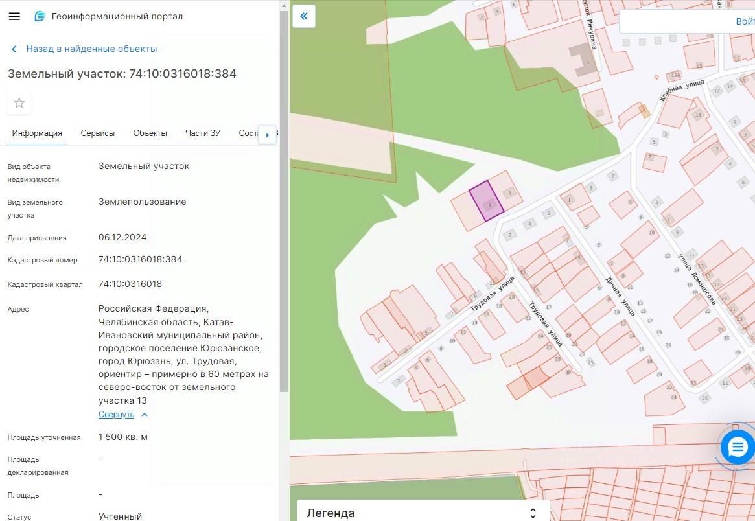Click the info panel vertical scrollbar
The height and width of the screenshot is (521, 755).
tap(284, 202)
